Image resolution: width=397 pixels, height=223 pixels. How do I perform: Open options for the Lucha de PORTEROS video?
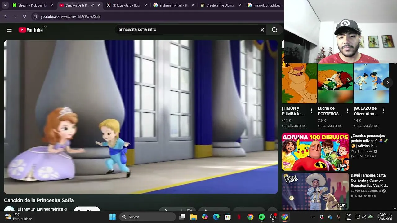coord(347,111)
